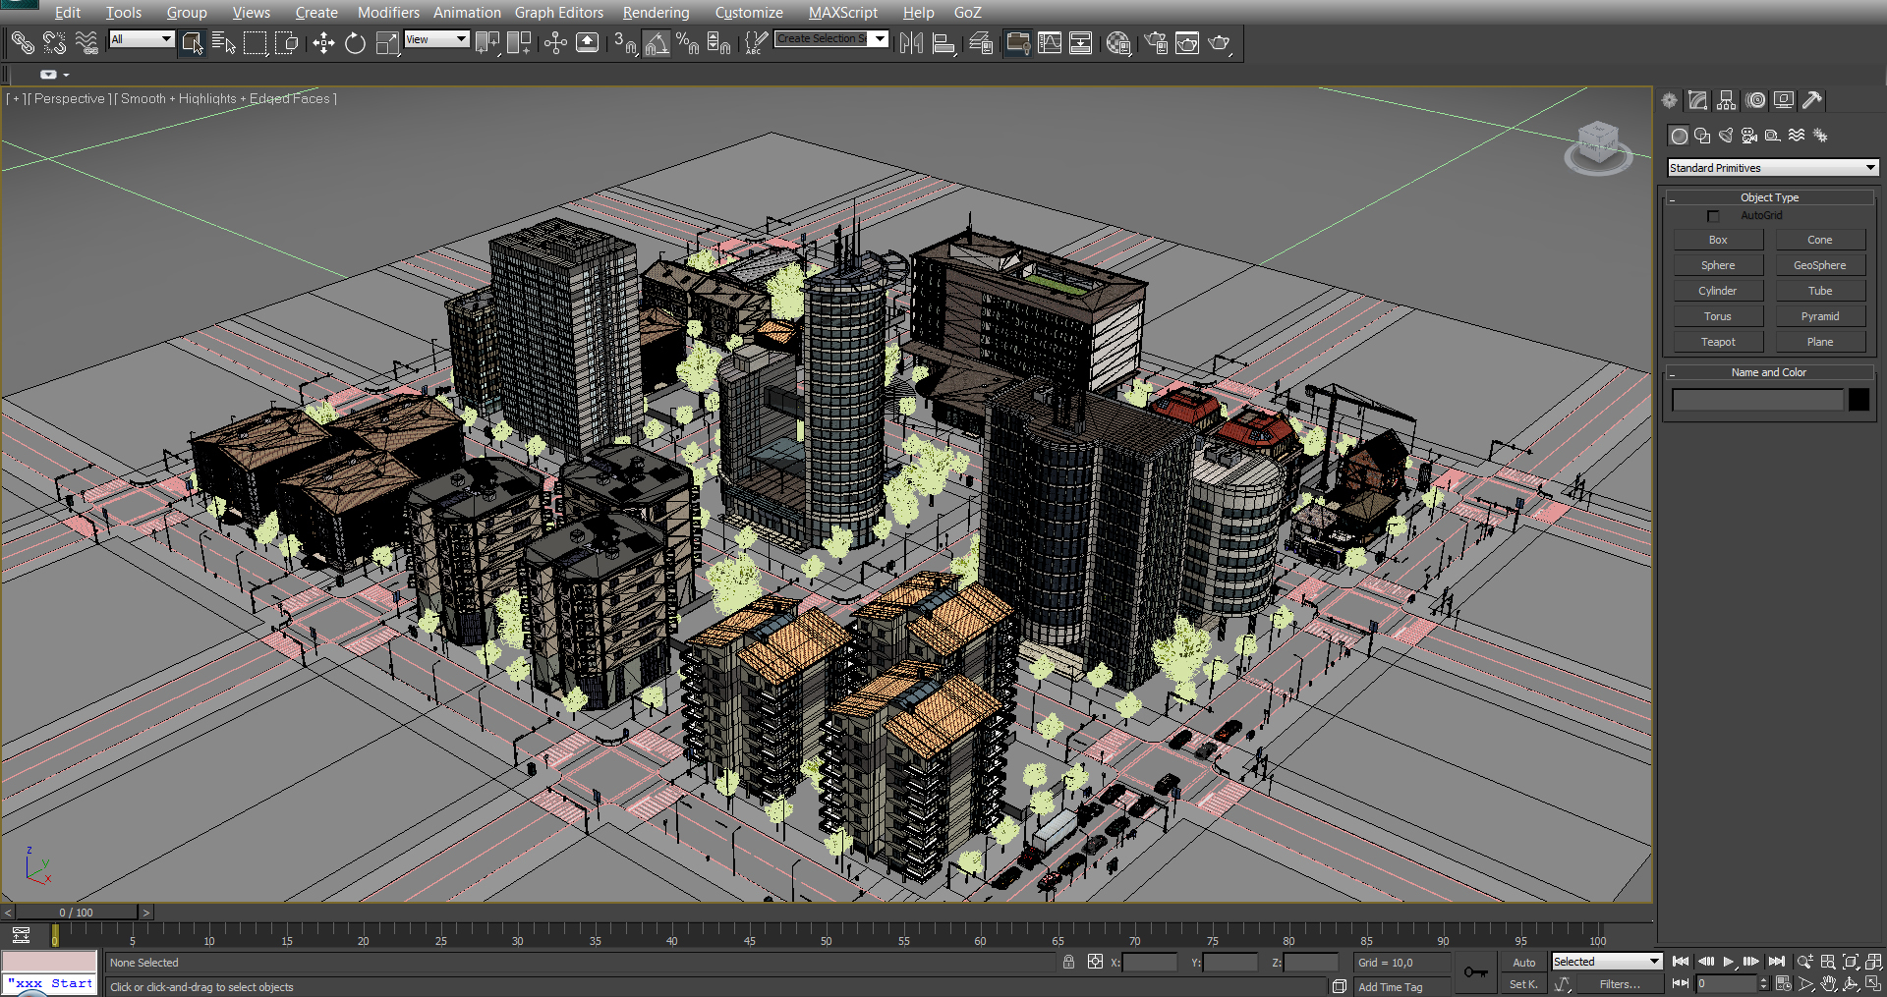Click the Teapot primitive button
This screenshot has height=997, width=1887.
point(1718,341)
